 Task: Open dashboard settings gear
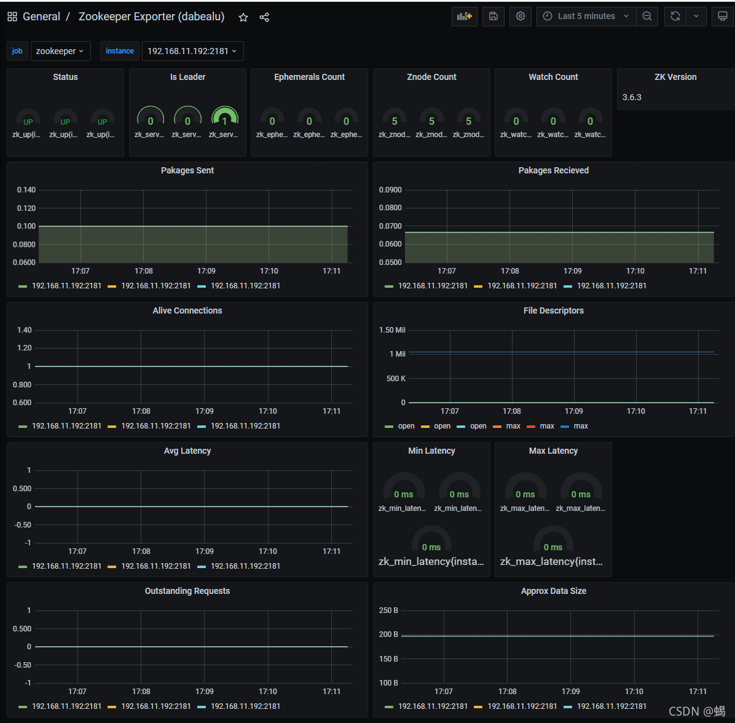point(521,17)
